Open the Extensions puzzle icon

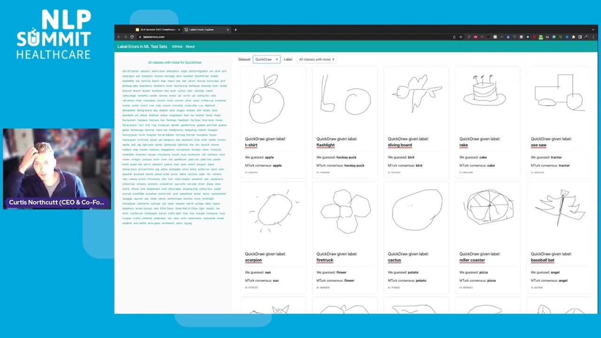[x=573, y=37]
